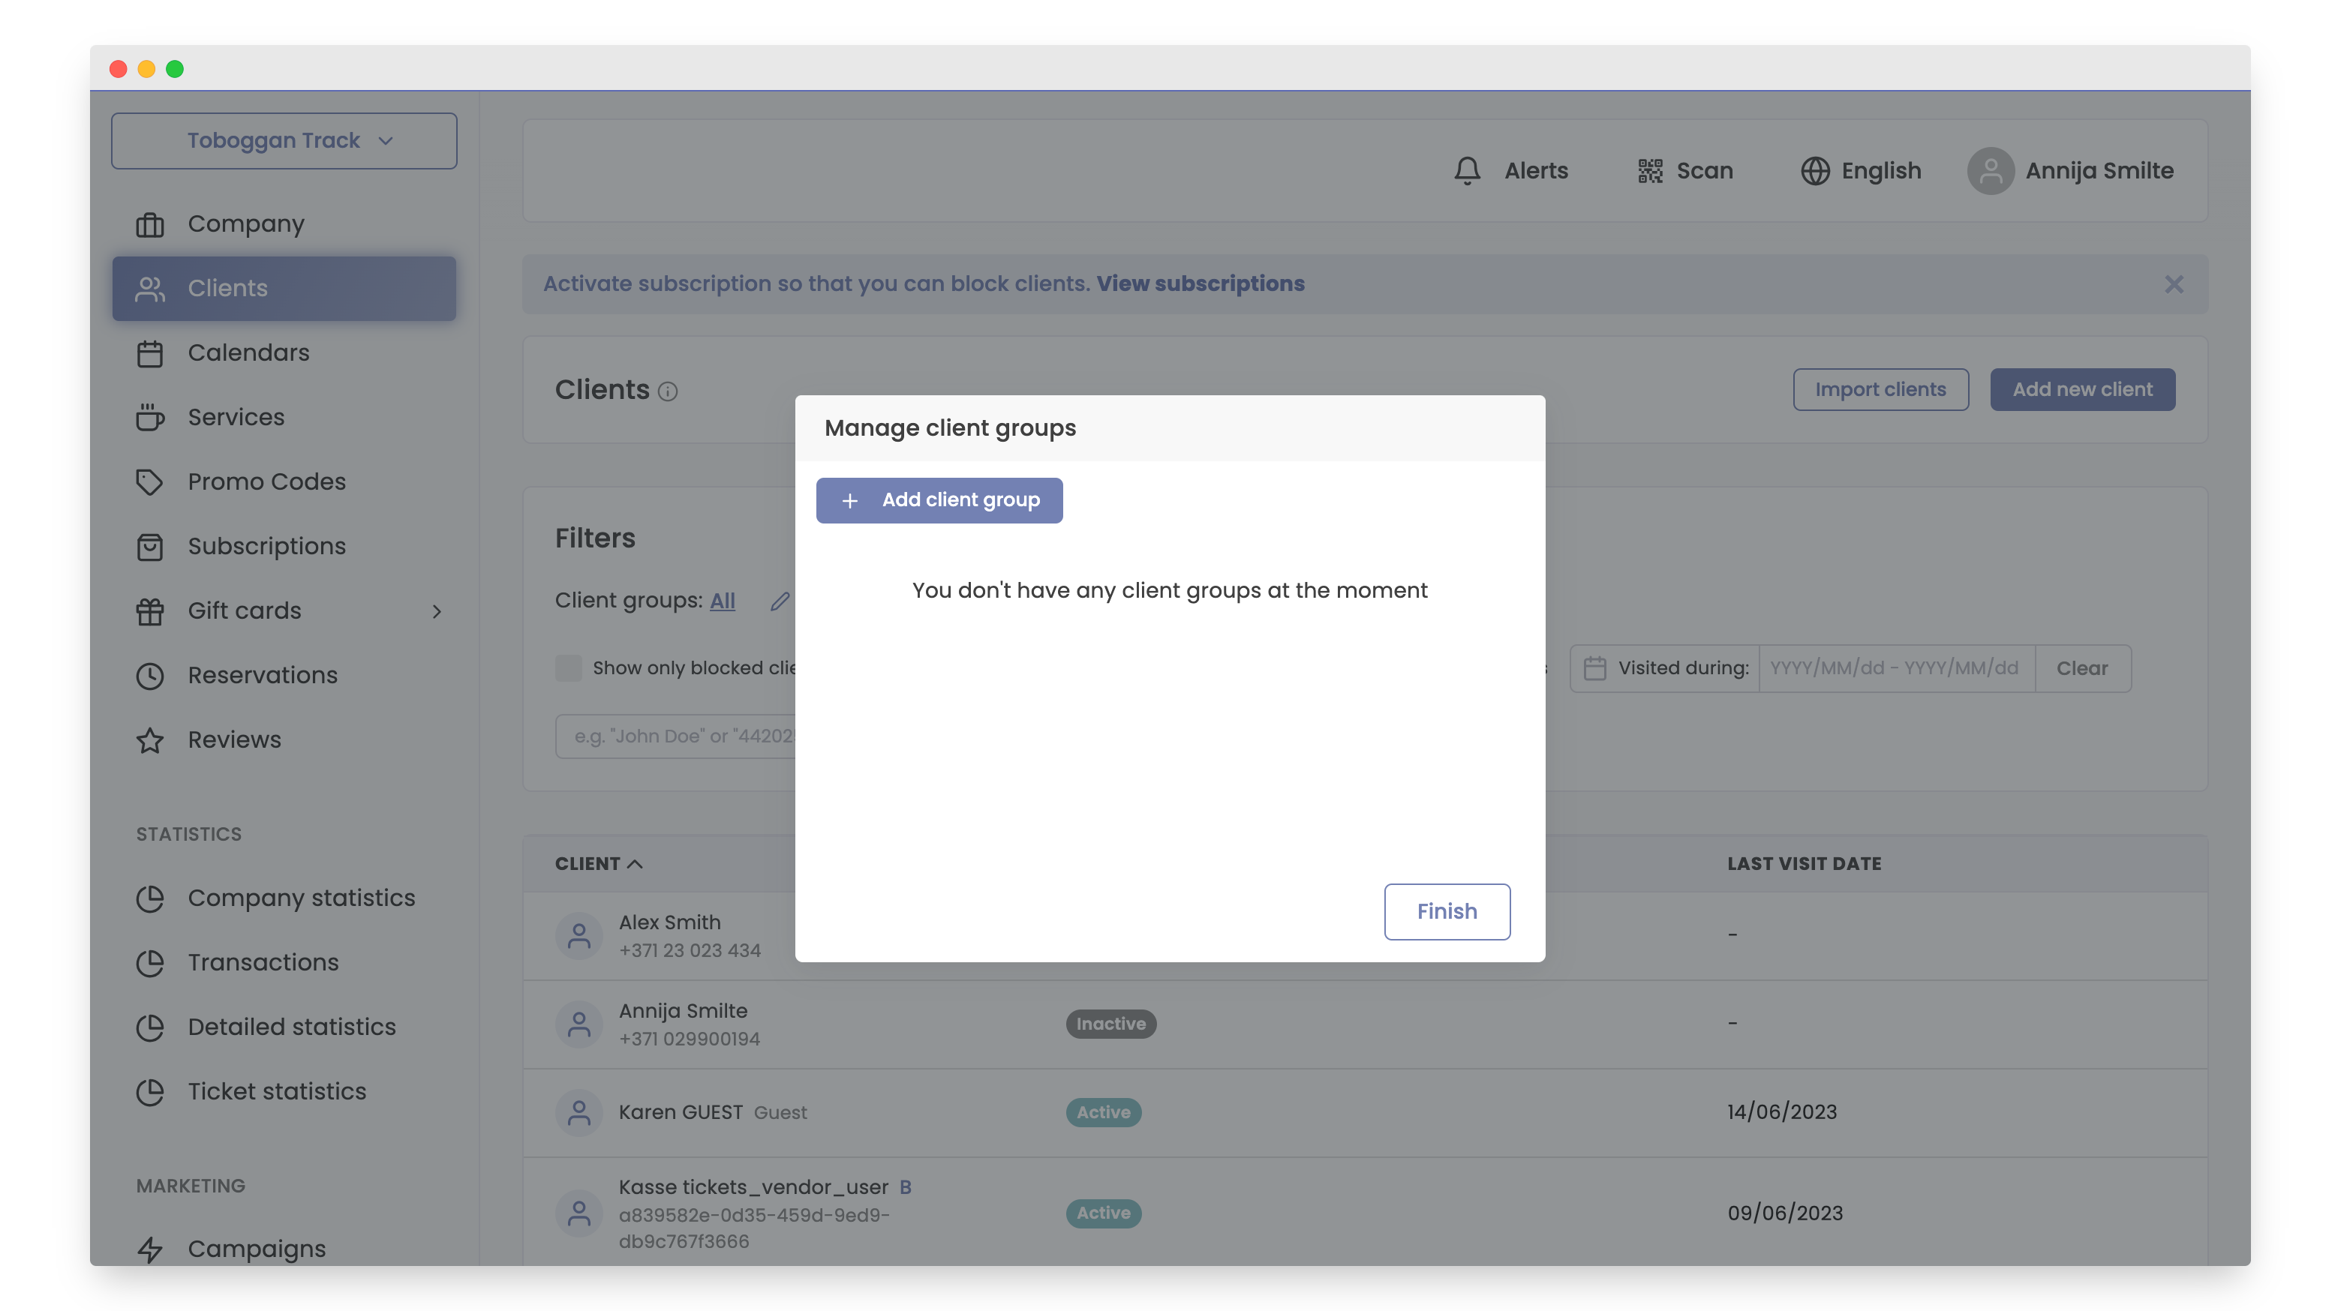Open the Toboggan Track company dropdown
This screenshot has width=2341, height=1311.
pos(284,141)
